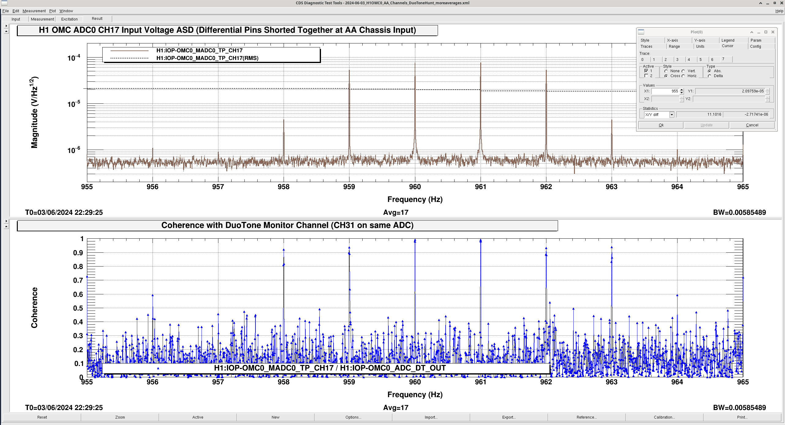This screenshot has width=785, height=425.
Task: Open Range tab in Plot dialog
Action: [680, 47]
